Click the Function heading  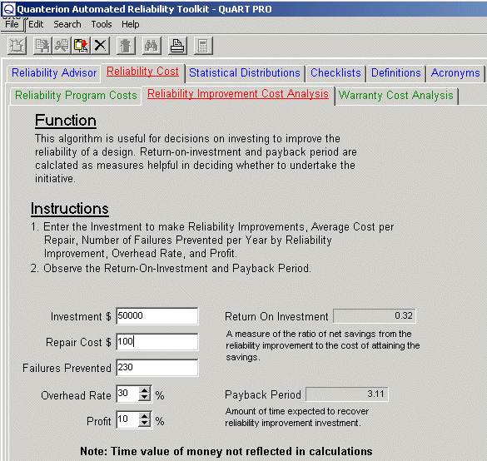tap(66, 121)
